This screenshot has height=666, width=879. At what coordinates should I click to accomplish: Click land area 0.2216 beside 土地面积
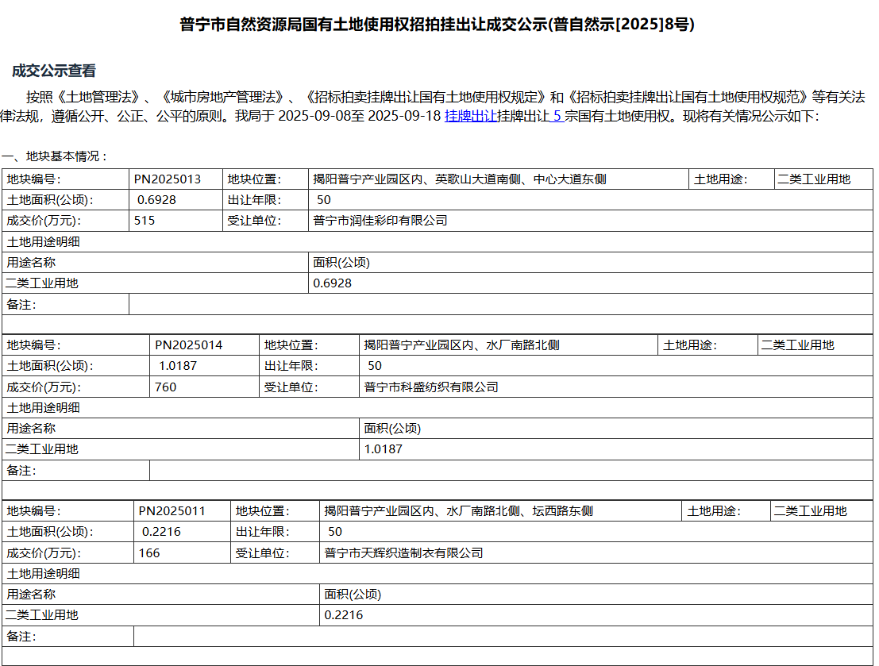coord(161,532)
